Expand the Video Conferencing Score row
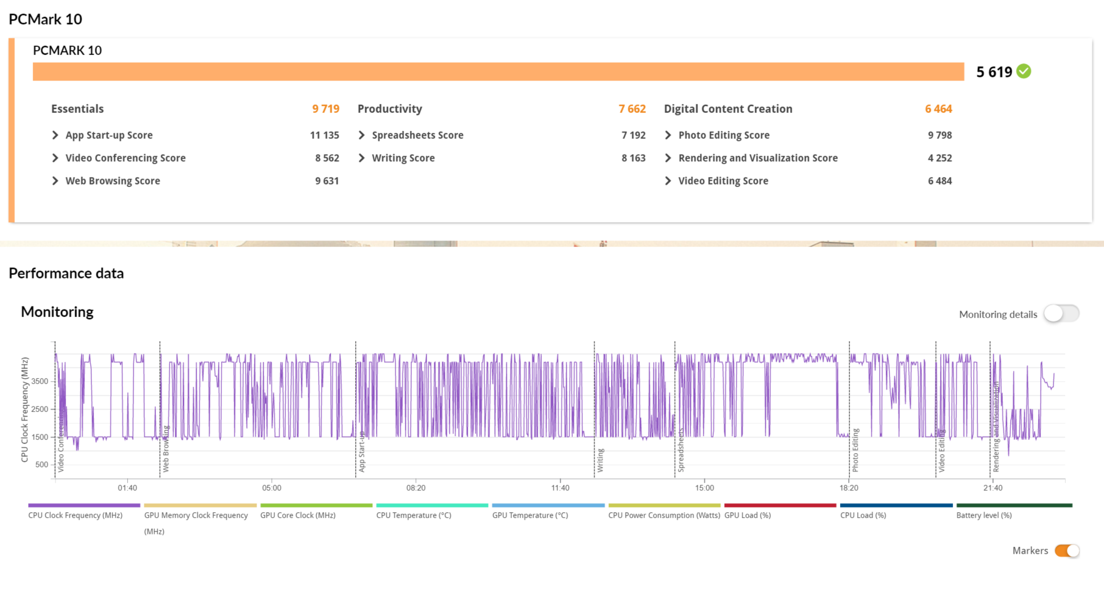1104x591 pixels. [55, 158]
